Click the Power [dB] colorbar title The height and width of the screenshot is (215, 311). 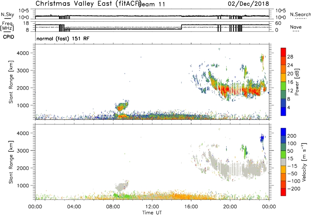[x=297, y=82]
